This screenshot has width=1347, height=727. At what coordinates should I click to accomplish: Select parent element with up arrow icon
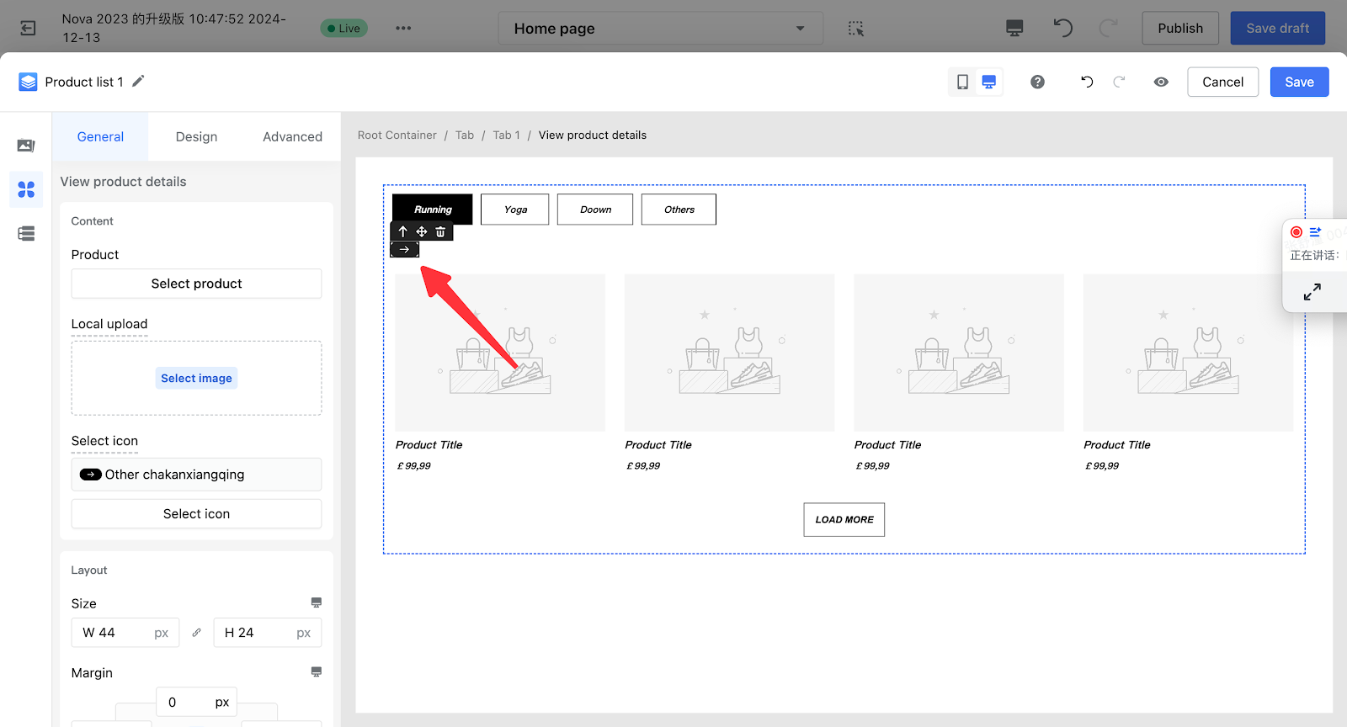tap(403, 231)
